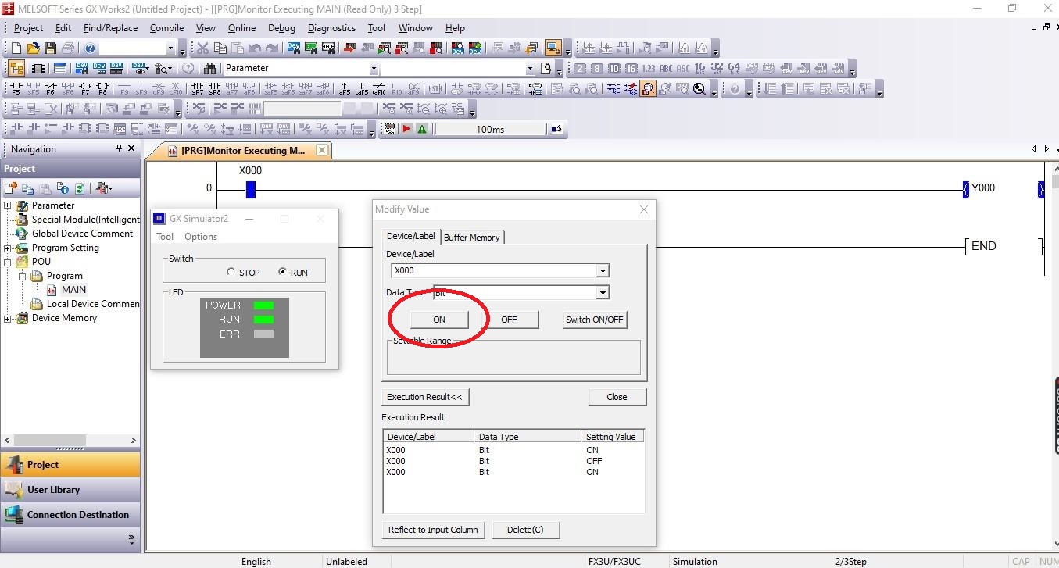Click the highlighted monitor mode magnifier icon
The image size is (1059, 568).
(648, 88)
